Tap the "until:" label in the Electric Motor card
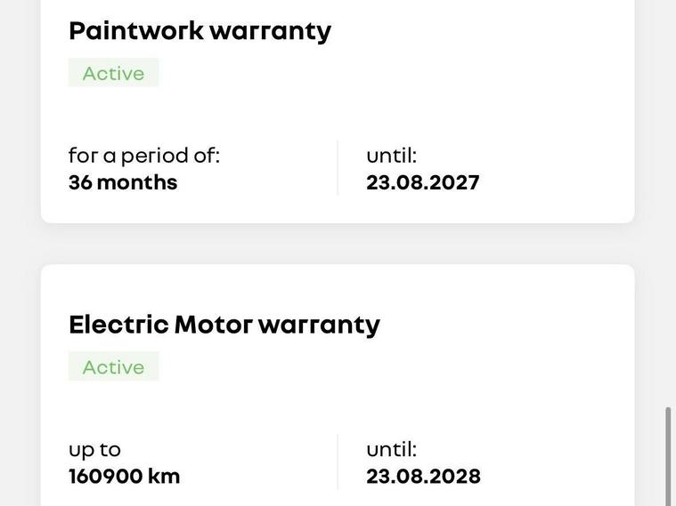 391,449
